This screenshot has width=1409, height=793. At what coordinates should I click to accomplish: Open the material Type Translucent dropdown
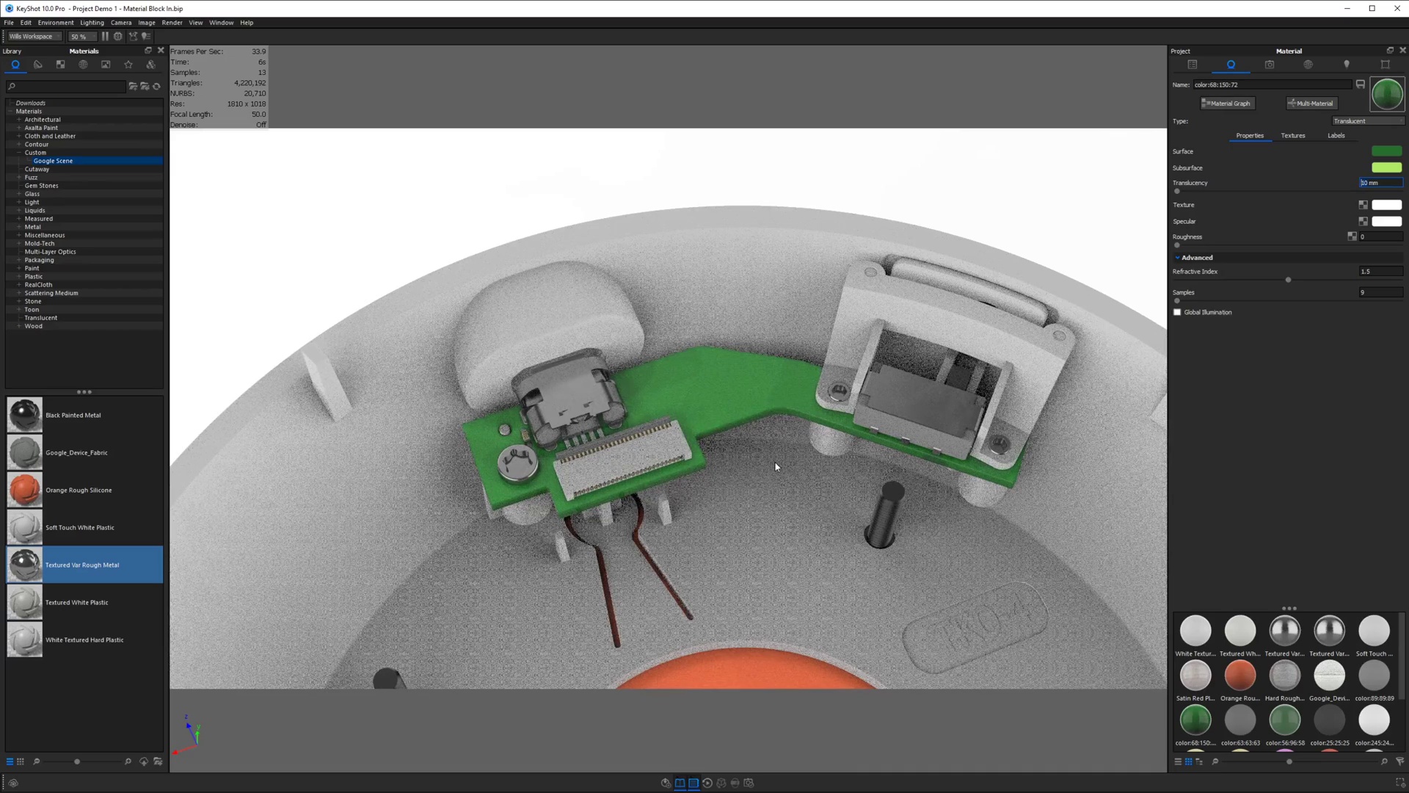(1368, 121)
